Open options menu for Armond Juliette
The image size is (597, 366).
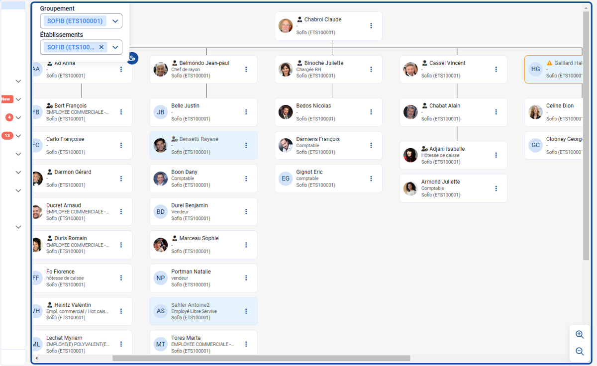click(496, 188)
